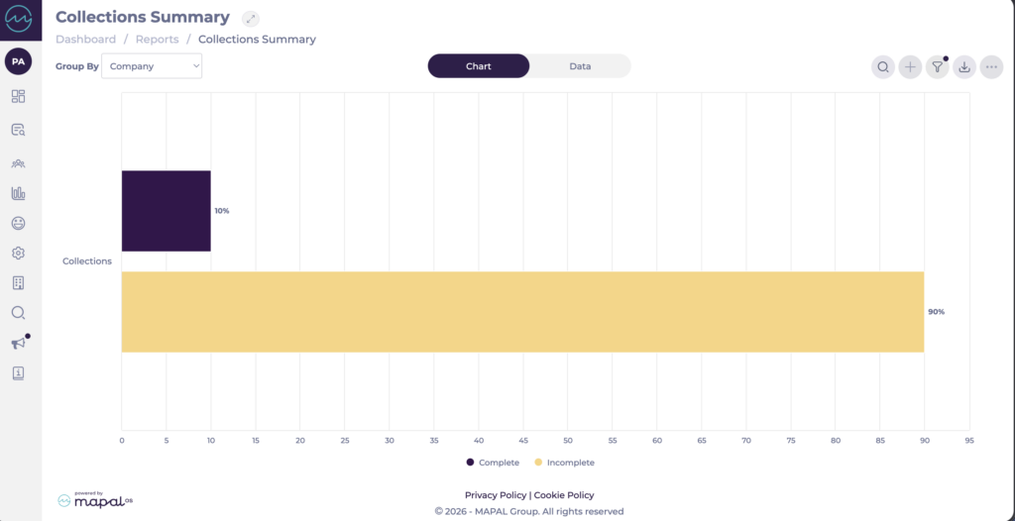Toggle Incomplete series in chart legend
This screenshot has width=1015, height=521.
click(564, 463)
